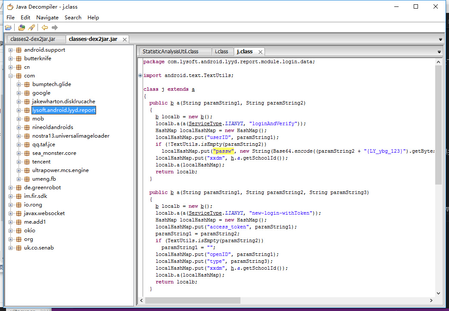Screen dimensions: 449x311
Task: Follow the ServiceType link on loginAndVerify line
Action: (205, 123)
